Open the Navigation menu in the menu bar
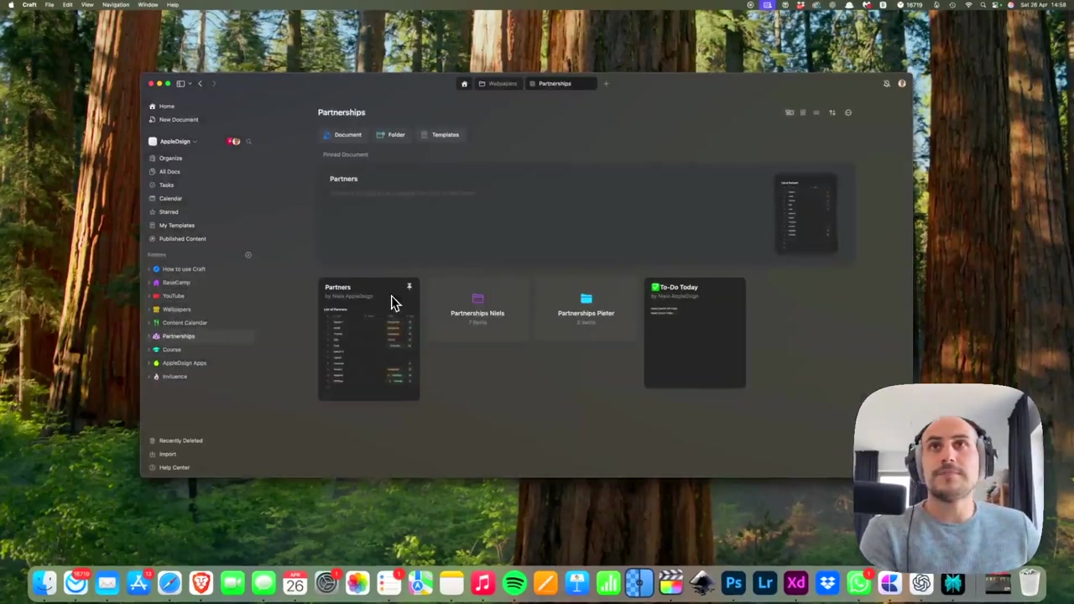1074x604 pixels. (116, 5)
